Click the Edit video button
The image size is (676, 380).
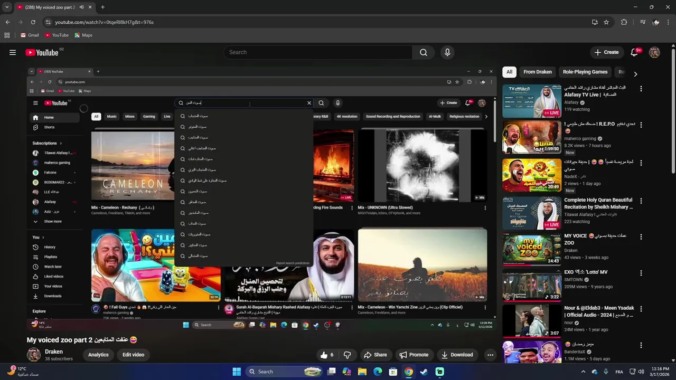pos(133,355)
